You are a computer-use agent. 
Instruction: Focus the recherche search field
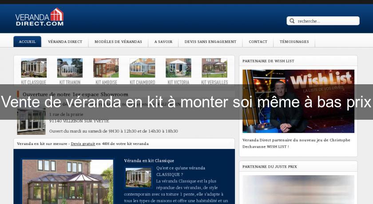pyautogui.click(x=323, y=21)
